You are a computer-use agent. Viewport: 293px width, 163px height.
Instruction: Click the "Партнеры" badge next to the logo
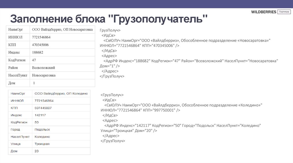tap(284, 12)
